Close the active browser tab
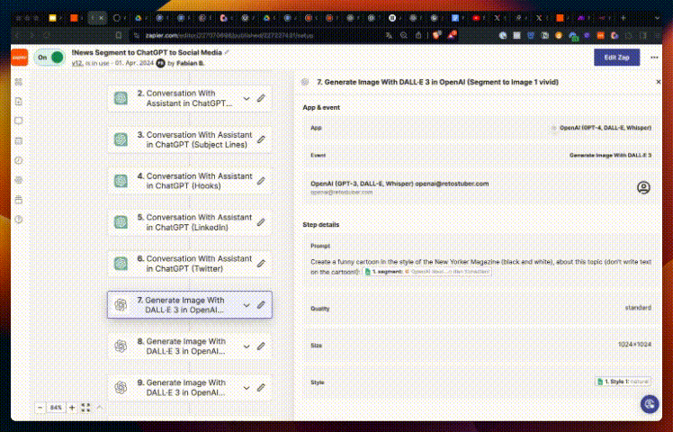Image resolution: width=673 pixels, height=432 pixels. 102,18
